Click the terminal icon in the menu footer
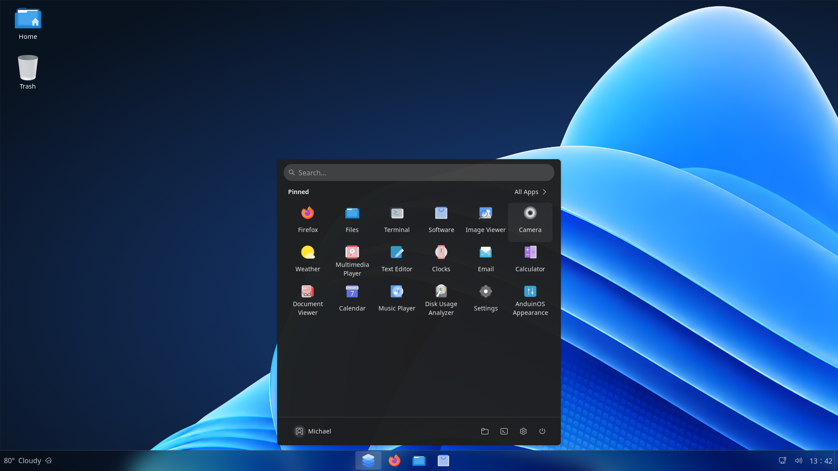The width and height of the screenshot is (838, 471). coord(504,431)
